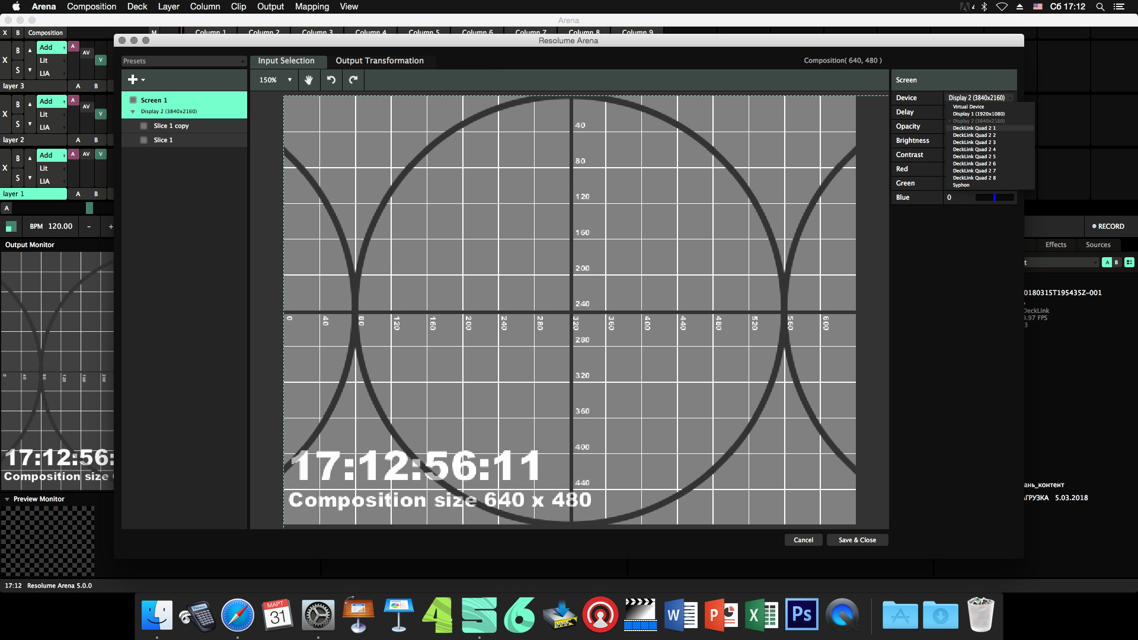Viewport: 1138px width, 640px height.
Task: Click the undo arrow icon
Action: point(331,80)
